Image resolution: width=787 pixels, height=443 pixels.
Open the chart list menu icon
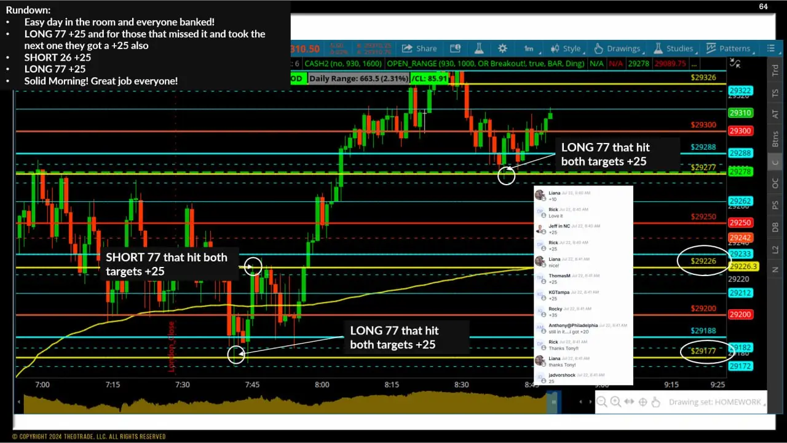(770, 48)
